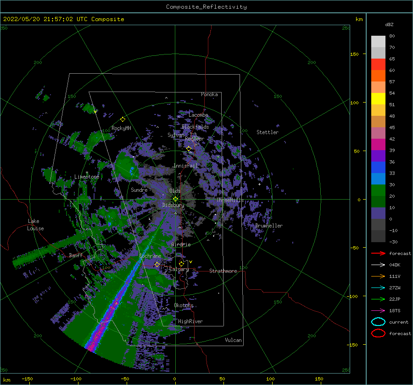Click the Banff label
The image size is (413, 385).
tap(76, 255)
